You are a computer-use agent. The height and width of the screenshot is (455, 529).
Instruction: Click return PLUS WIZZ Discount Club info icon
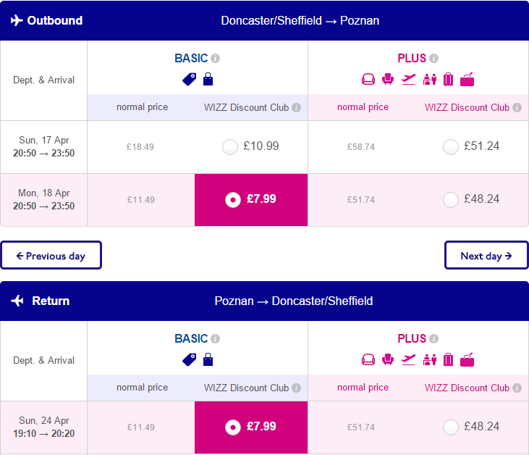[517, 388]
